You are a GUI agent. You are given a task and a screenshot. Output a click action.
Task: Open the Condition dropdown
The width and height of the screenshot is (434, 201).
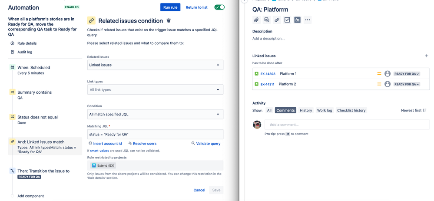[x=155, y=114]
